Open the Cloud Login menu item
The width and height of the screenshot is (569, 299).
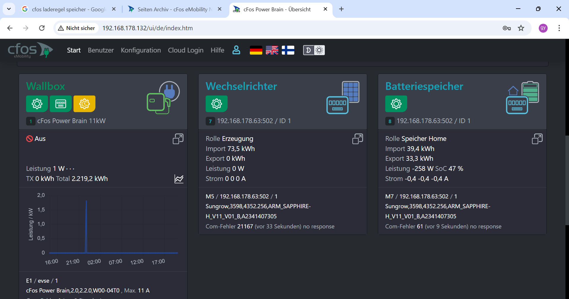click(186, 50)
